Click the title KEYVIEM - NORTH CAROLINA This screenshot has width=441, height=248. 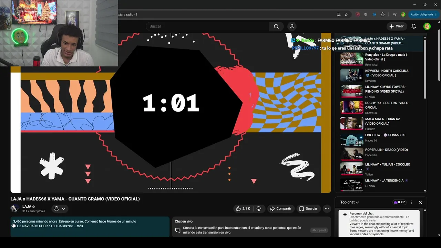pos(387,73)
